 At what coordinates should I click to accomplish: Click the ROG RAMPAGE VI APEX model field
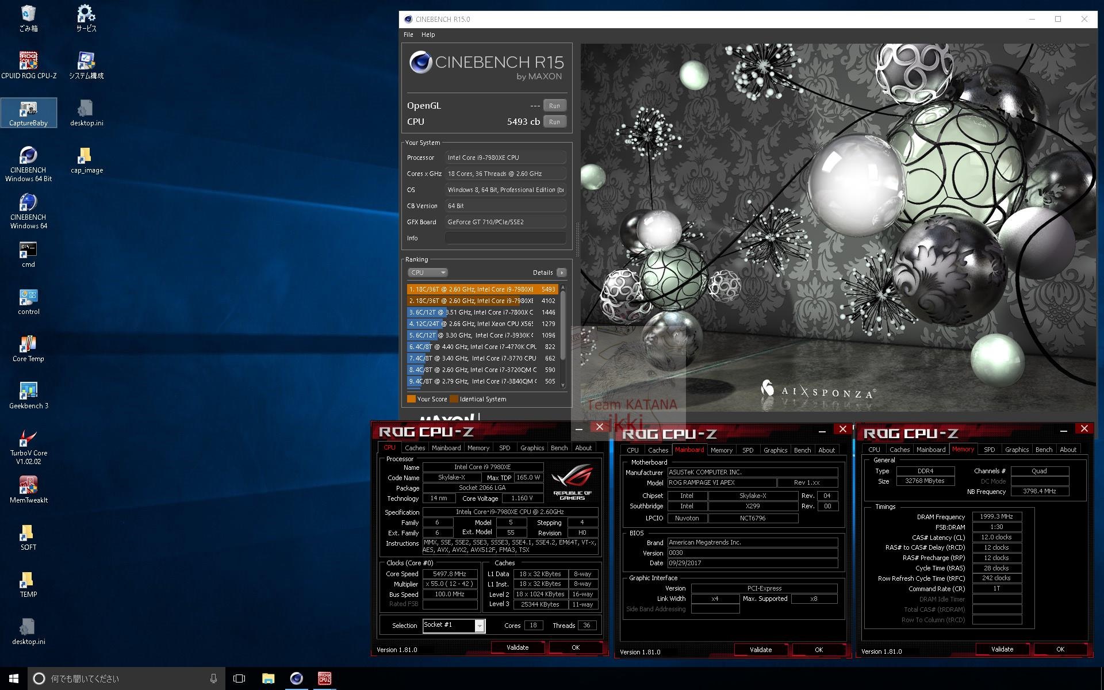tap(721, 482)
